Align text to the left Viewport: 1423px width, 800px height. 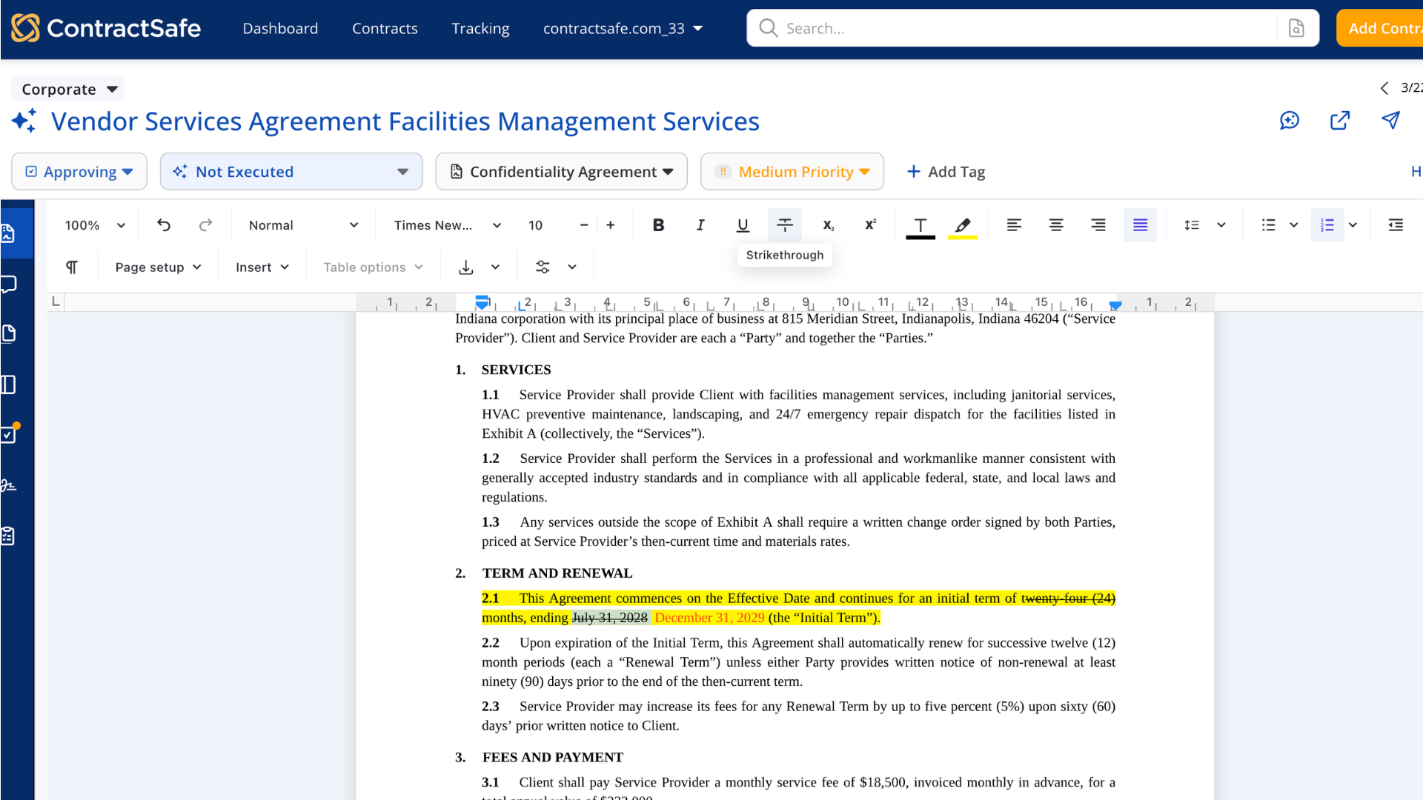1014,225
